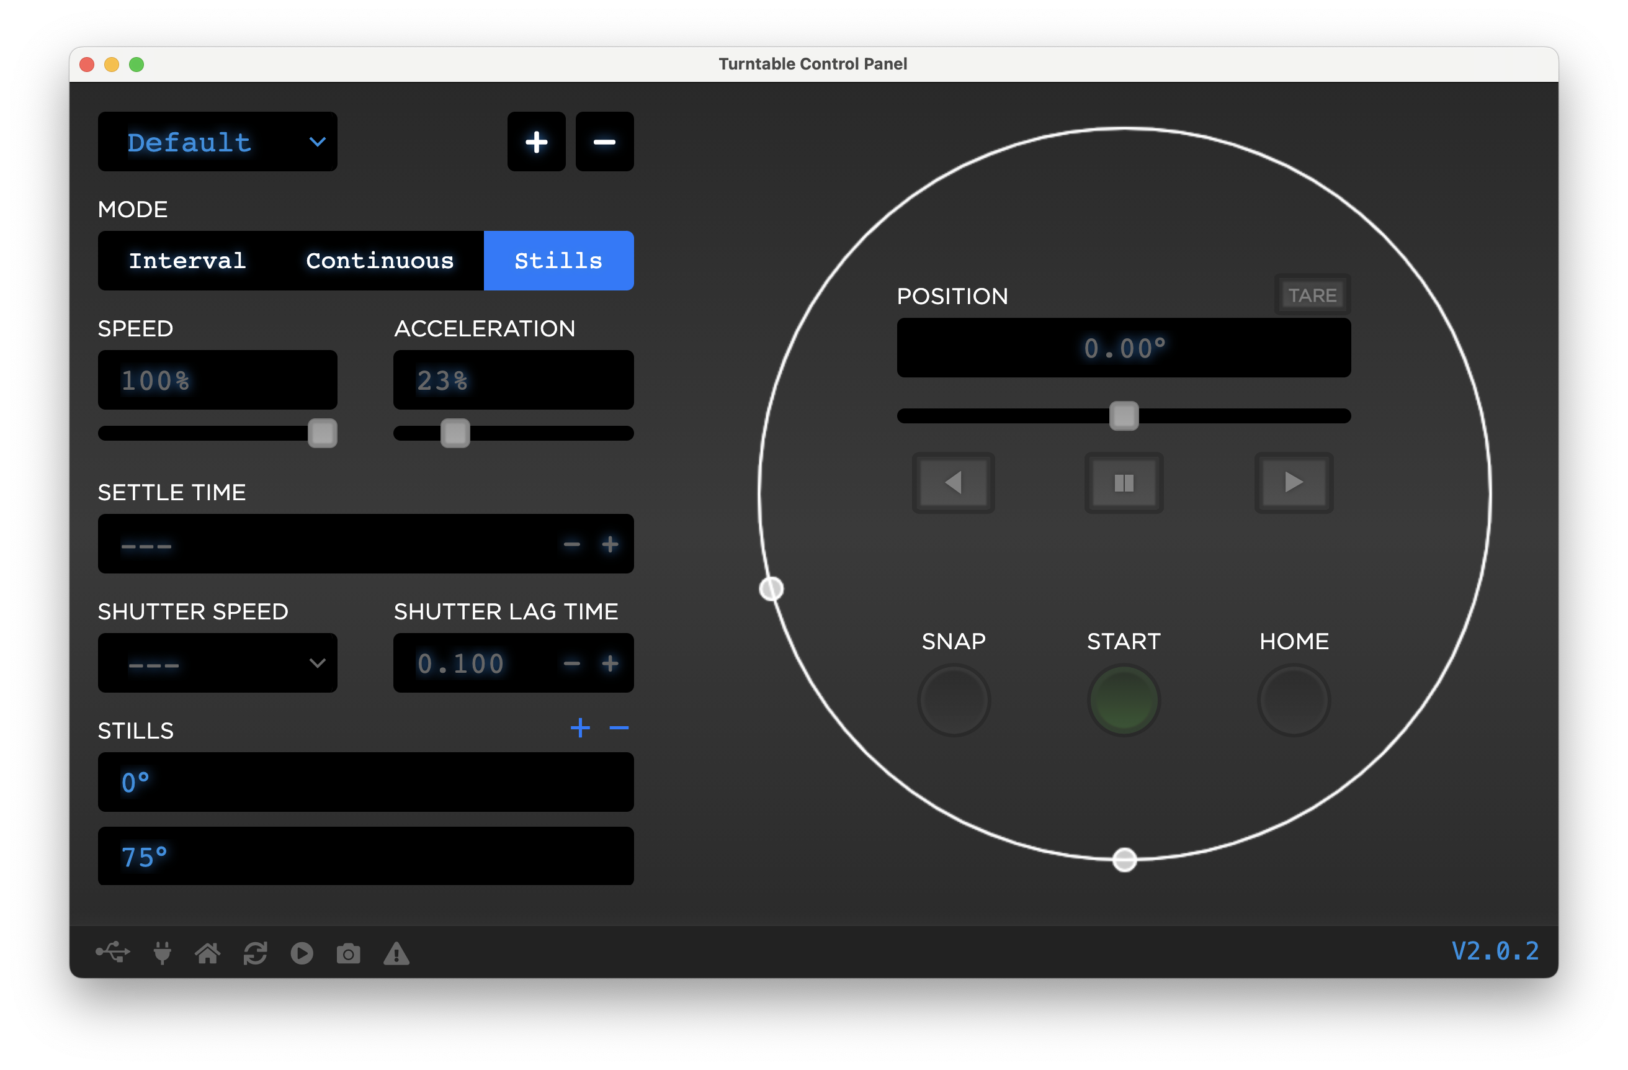Remove preset with the minus button
Screen dimensions: 1628x1070
tap(604, 142)
